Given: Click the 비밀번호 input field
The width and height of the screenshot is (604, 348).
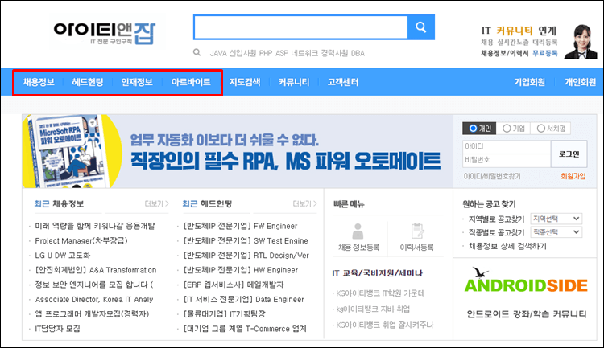Looking at the screenshot, I should [507, 161].
